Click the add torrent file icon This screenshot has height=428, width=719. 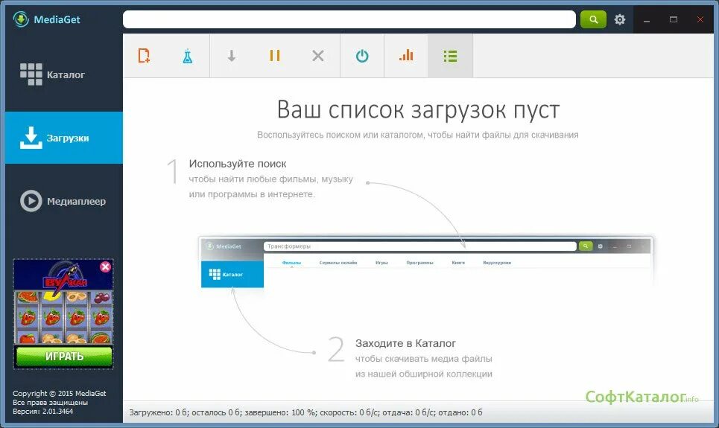pyautogui.click(x=144, y=56)
